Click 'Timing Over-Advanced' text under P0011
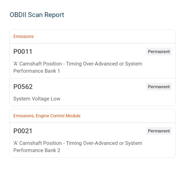The image size is (185, 185). [x=92, y=64]
